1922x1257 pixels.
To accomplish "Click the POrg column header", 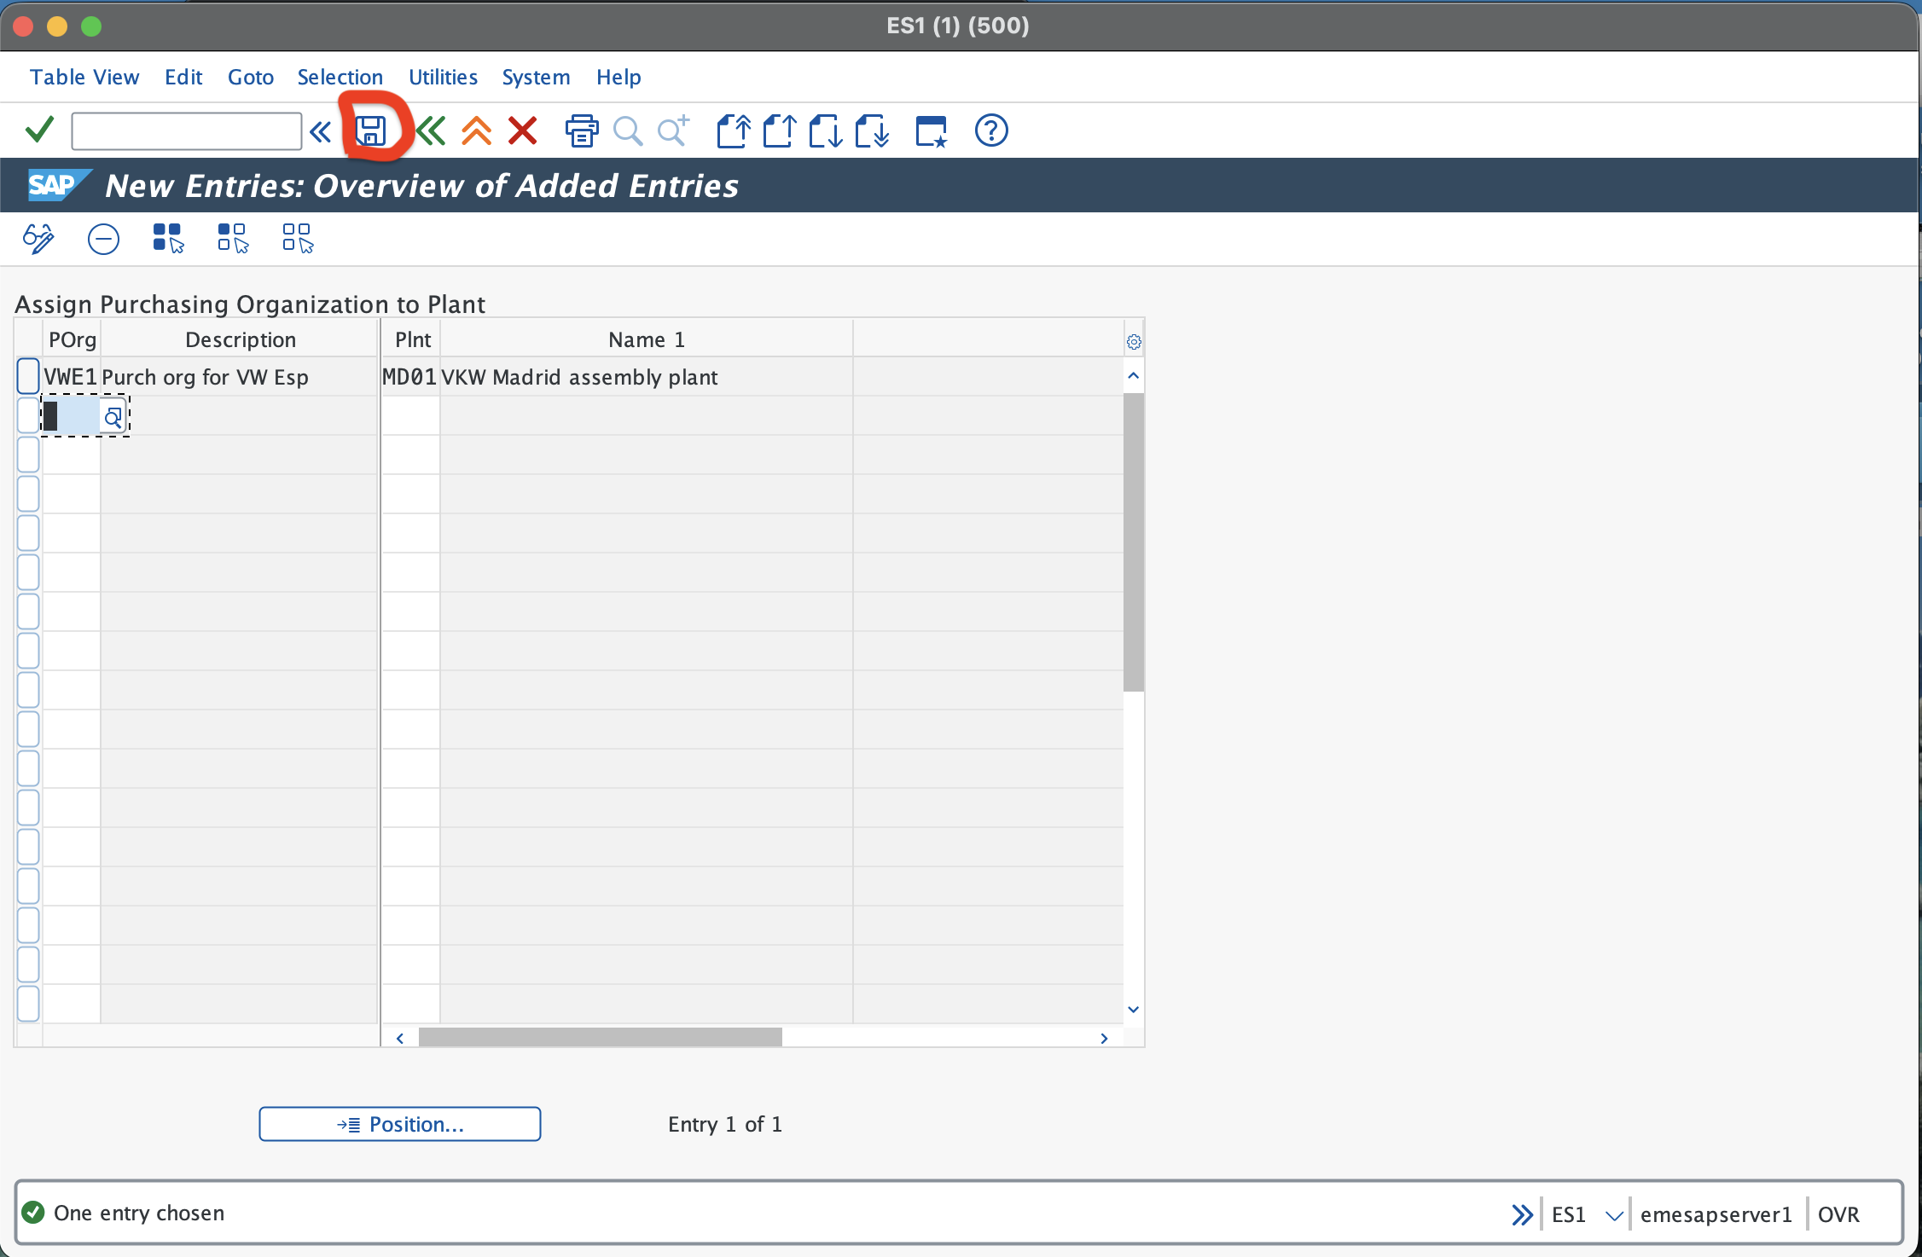I will point(73,339).
